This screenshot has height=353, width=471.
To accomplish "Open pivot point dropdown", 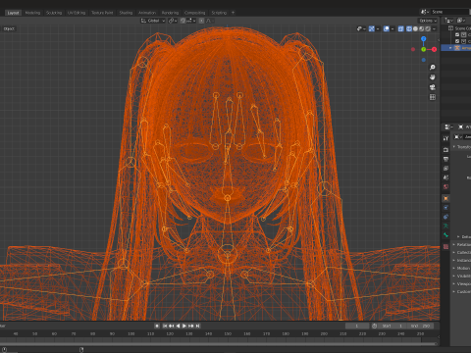I will point(173,21).
